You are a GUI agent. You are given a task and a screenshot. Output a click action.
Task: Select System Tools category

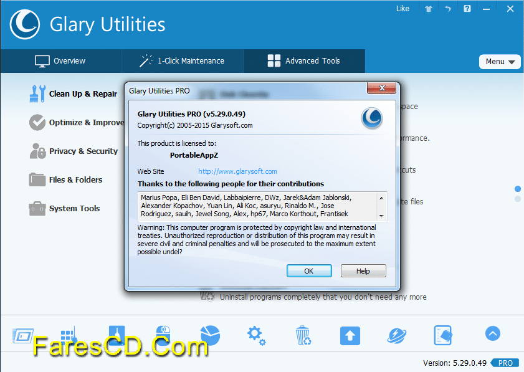(75, 208)
